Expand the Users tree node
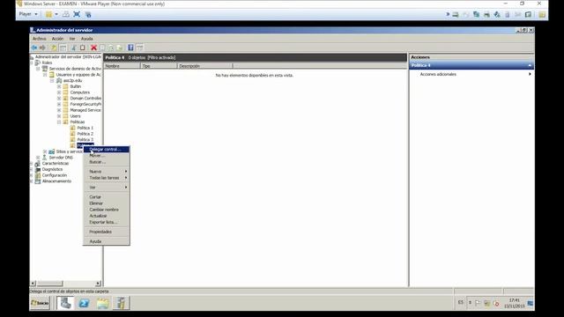 coord(59,116)
